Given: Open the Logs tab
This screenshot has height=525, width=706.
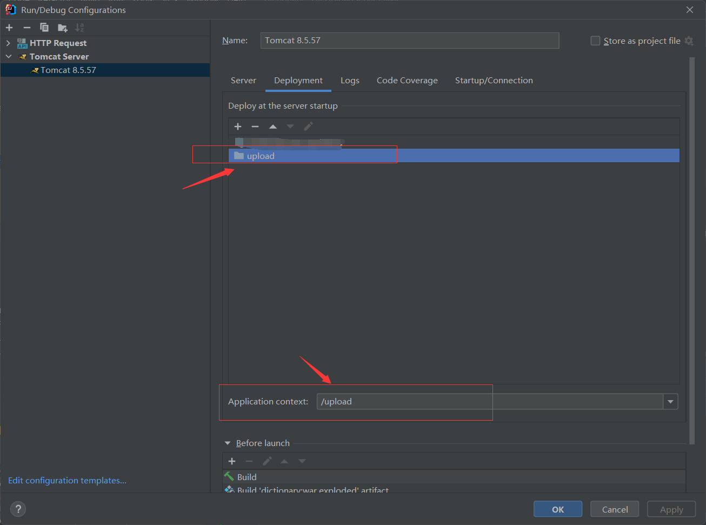Looking at the screenshot, I should [x=350, y=81].
